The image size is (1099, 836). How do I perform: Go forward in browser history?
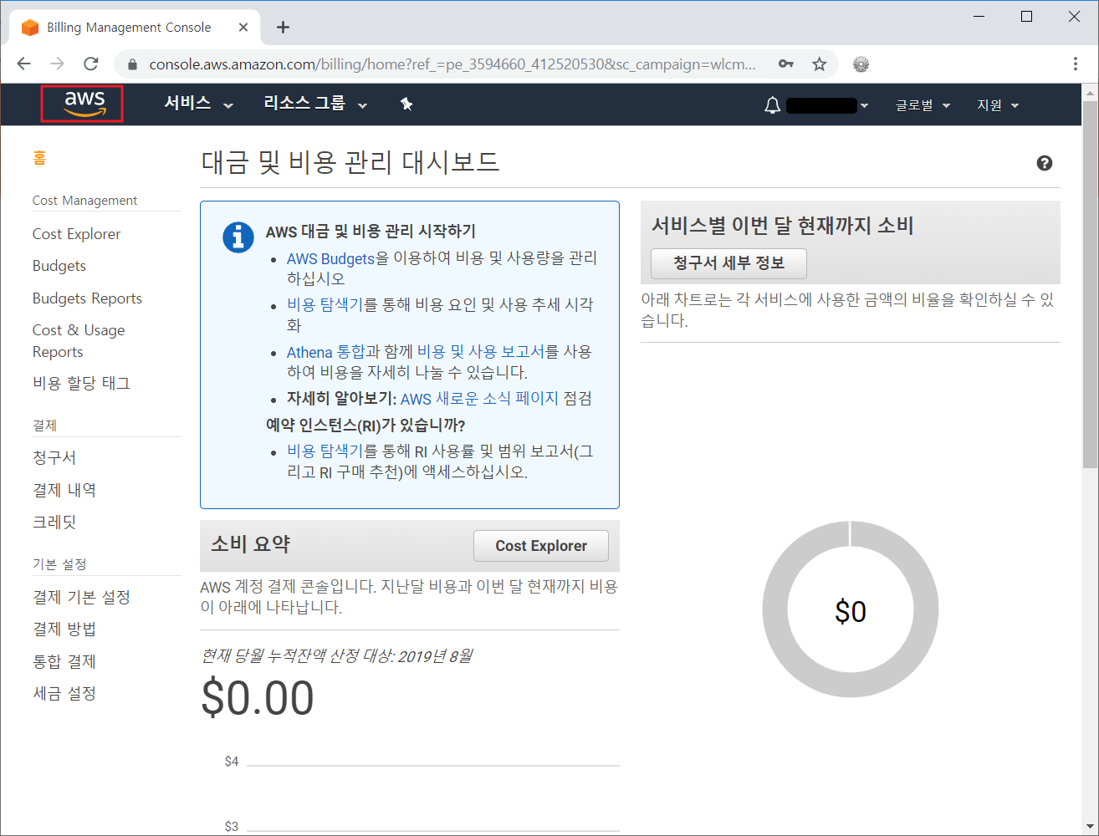coord(58,64)
